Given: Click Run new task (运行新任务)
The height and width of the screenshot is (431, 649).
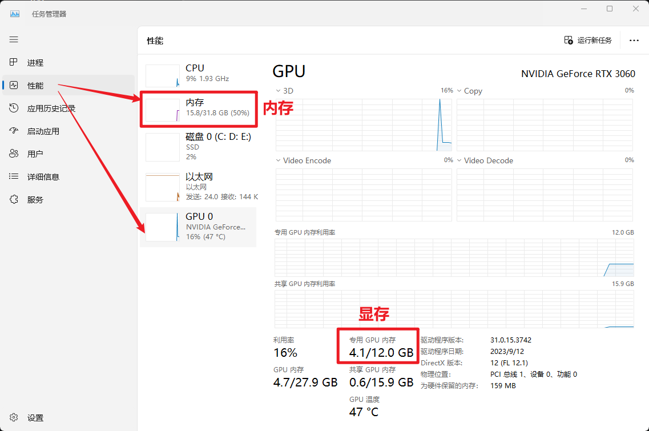Looking at the screenshot, I should point(588,40).
